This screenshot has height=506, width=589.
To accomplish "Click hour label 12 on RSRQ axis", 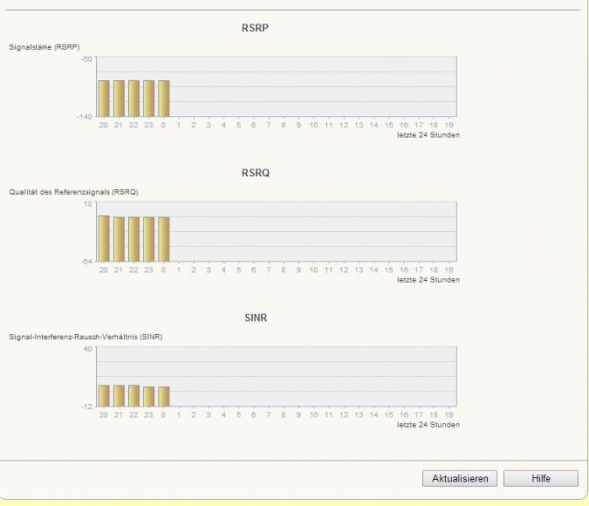I will pos(344,270).
